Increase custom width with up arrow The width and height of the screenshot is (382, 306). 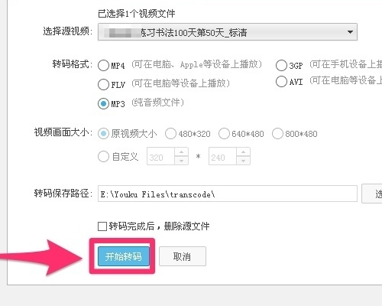(x=181, y=152)
